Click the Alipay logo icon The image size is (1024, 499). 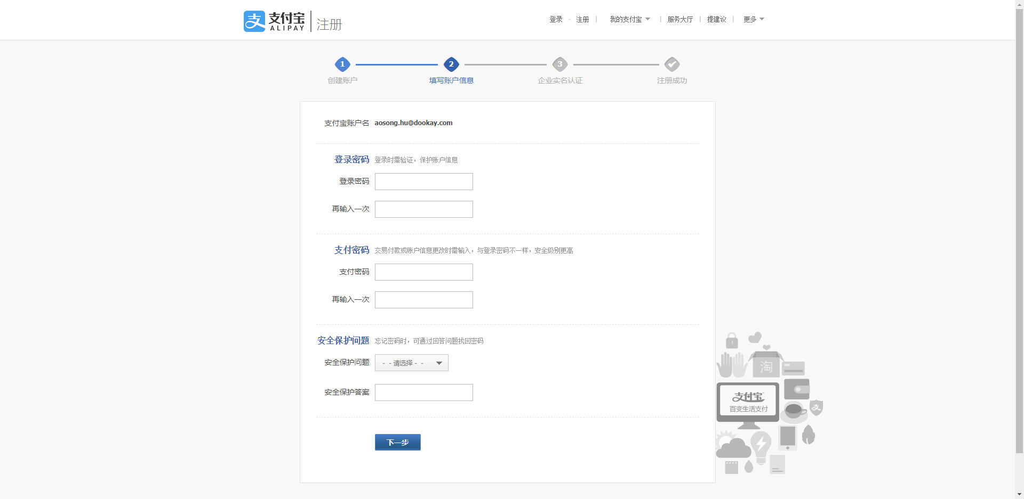click(254, 21)
